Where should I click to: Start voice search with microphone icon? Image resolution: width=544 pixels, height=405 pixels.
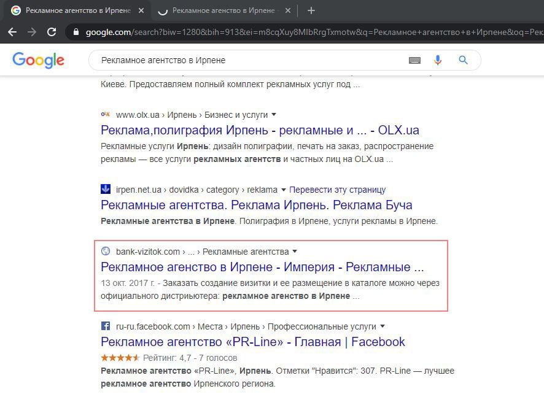438,60
